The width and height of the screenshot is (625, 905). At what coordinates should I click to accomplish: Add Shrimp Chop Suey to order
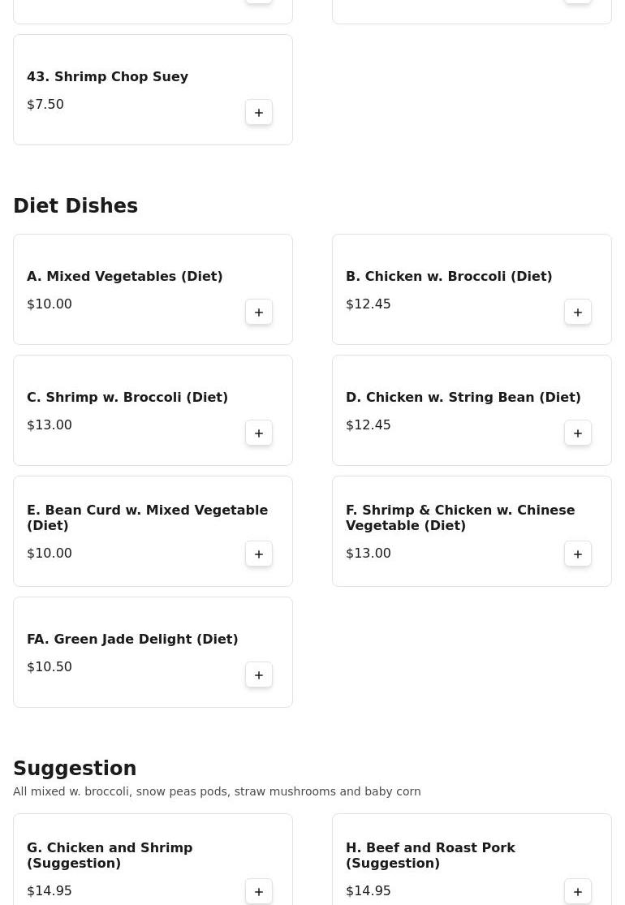(259, 113)
